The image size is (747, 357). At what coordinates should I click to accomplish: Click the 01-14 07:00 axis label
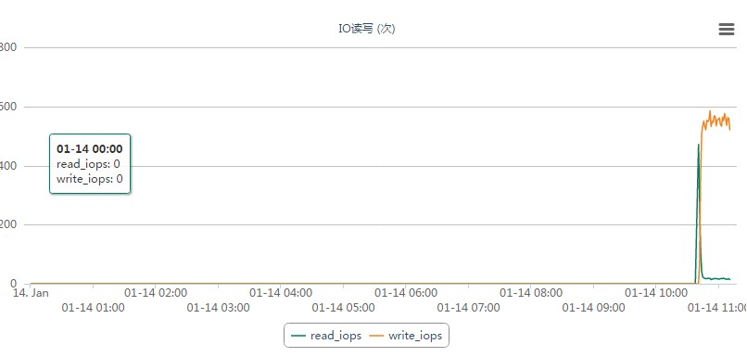[x=469, y=308]
